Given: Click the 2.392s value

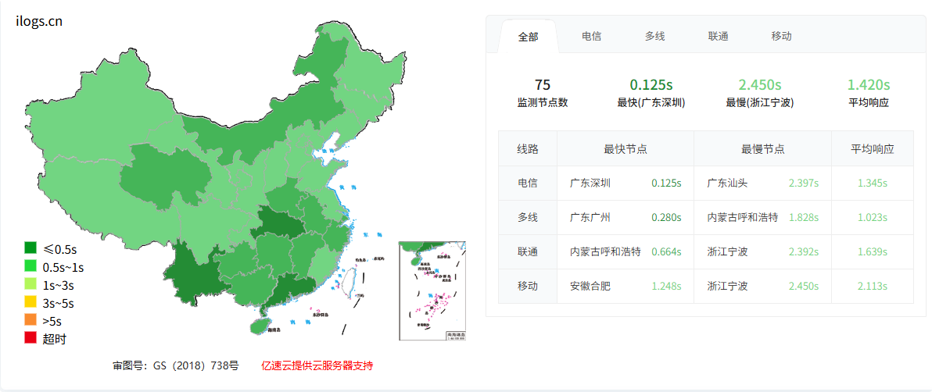Looking at the screenshot, I should tap(804, 251).
